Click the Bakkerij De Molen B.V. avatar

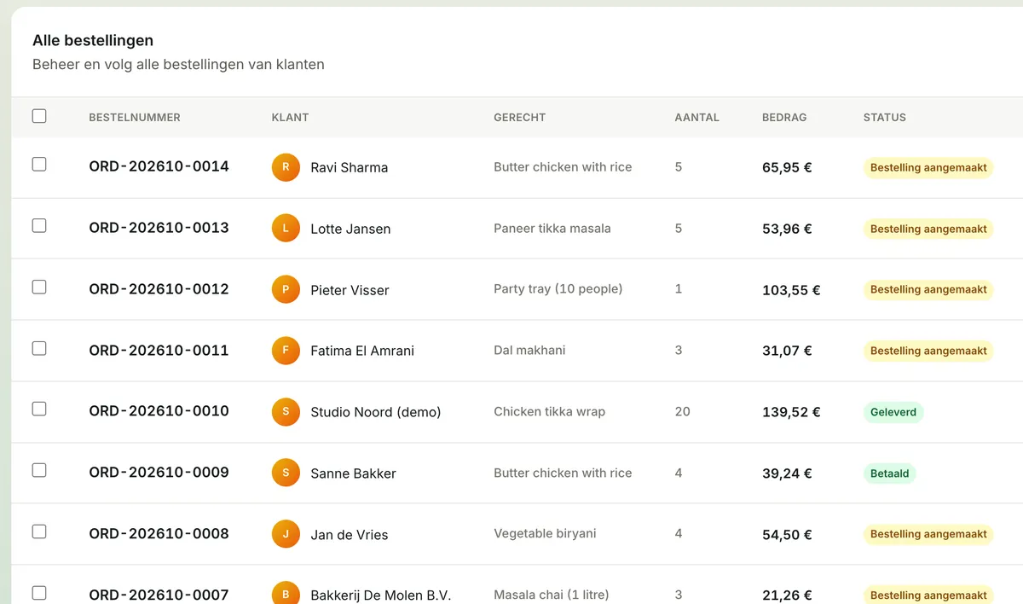tap(286, 594)
